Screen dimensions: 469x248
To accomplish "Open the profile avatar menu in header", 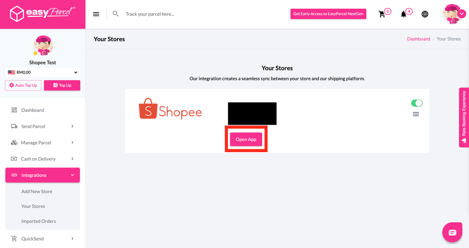I will click(x=454, y=14).
